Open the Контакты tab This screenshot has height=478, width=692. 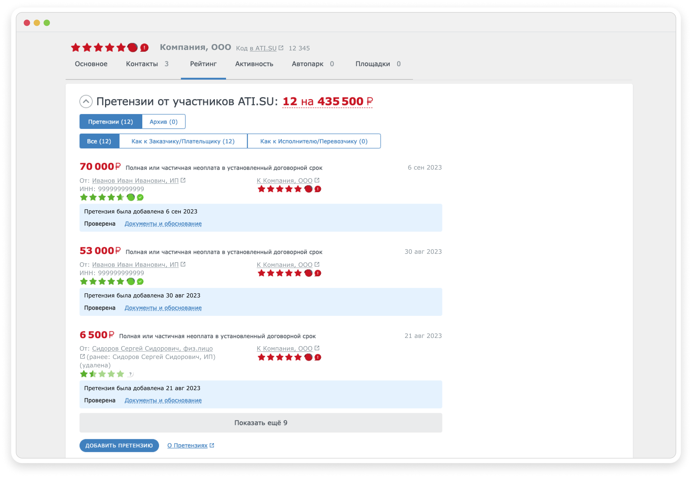pyautogui.click(x=147, y=64)
